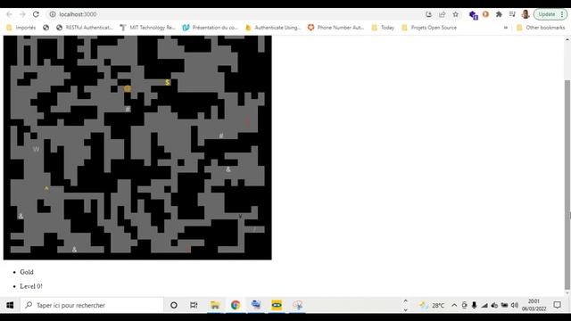The image size is (571, 321).
Task: Open the Extensions puzzle menu
Action: [x=499, y=14]
